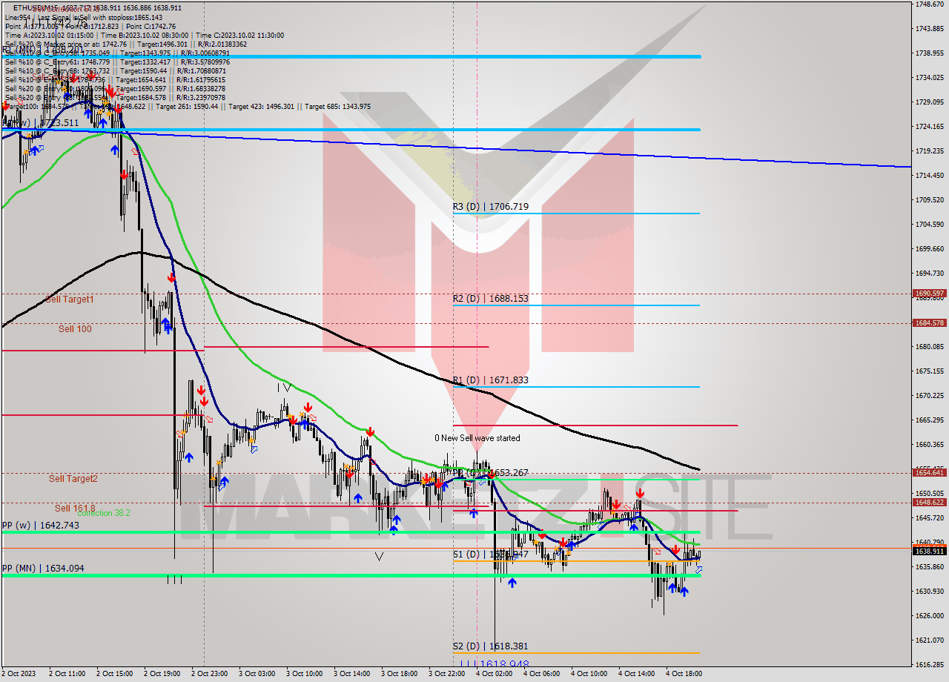Click the Time A 2023.10.02 01:15:00 text
Image resolution: width=949 pixels, height=682 pixels.
[x=49, y=35]
